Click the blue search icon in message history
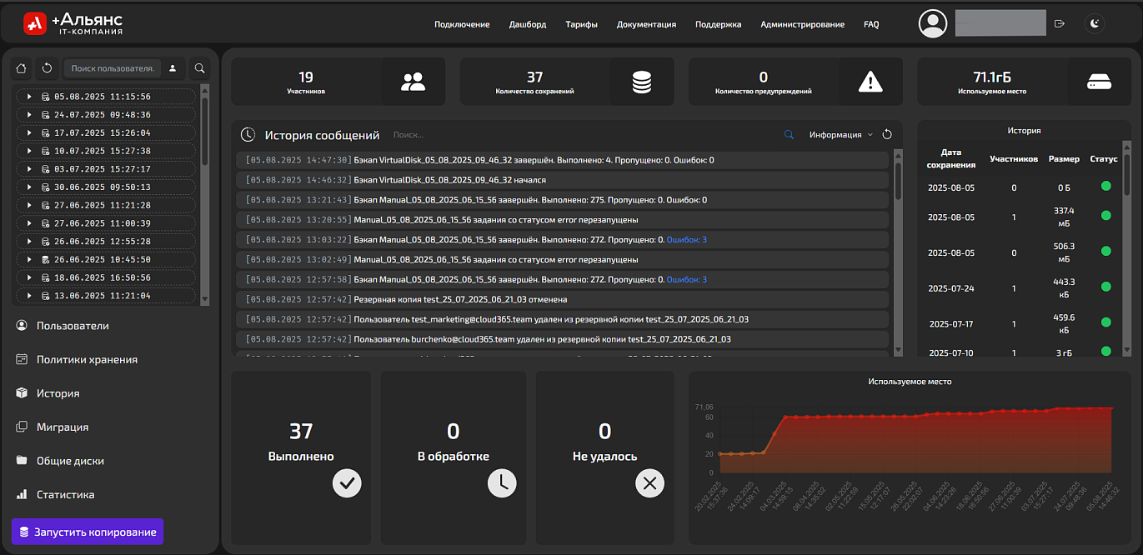 (789, 134)
